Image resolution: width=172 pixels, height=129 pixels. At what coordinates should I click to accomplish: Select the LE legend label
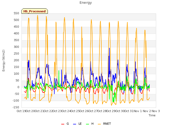pyautogui.click(x=80, y=124)
